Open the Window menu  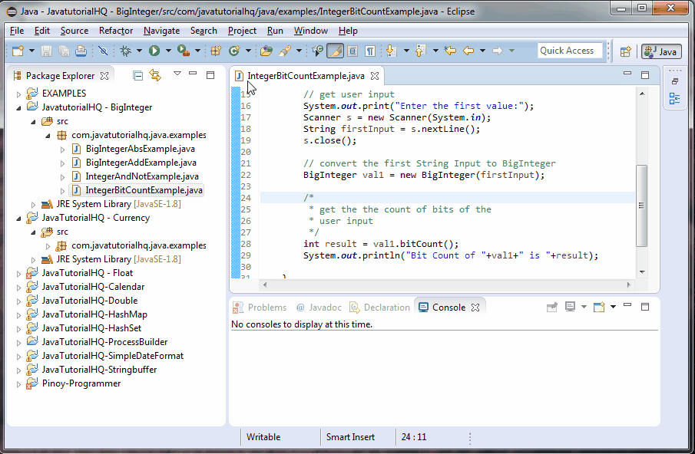[311, 31]
